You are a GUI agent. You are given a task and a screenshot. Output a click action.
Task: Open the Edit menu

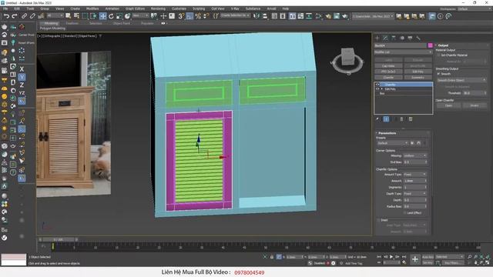(17, 8)
